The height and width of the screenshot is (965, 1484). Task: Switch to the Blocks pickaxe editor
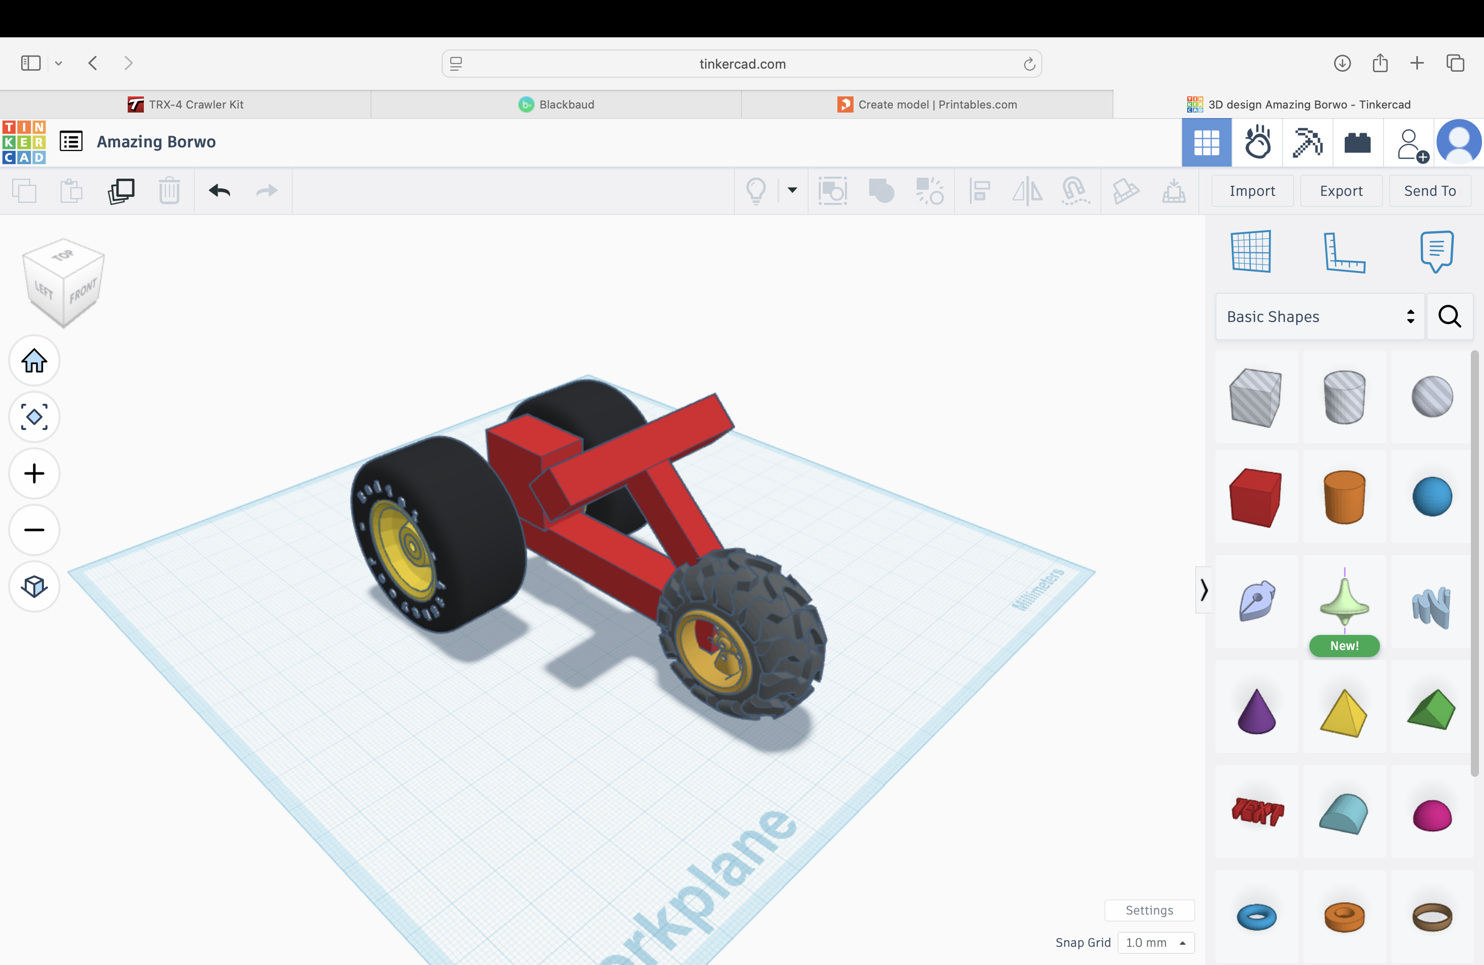(x=1307, y=143)
